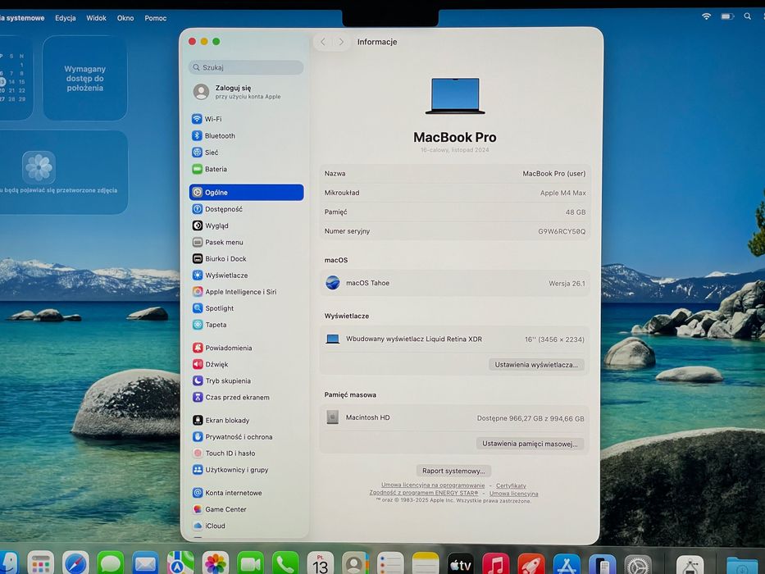Open Zgodność z programem ENERGY STAR link

tap(423, 493)
